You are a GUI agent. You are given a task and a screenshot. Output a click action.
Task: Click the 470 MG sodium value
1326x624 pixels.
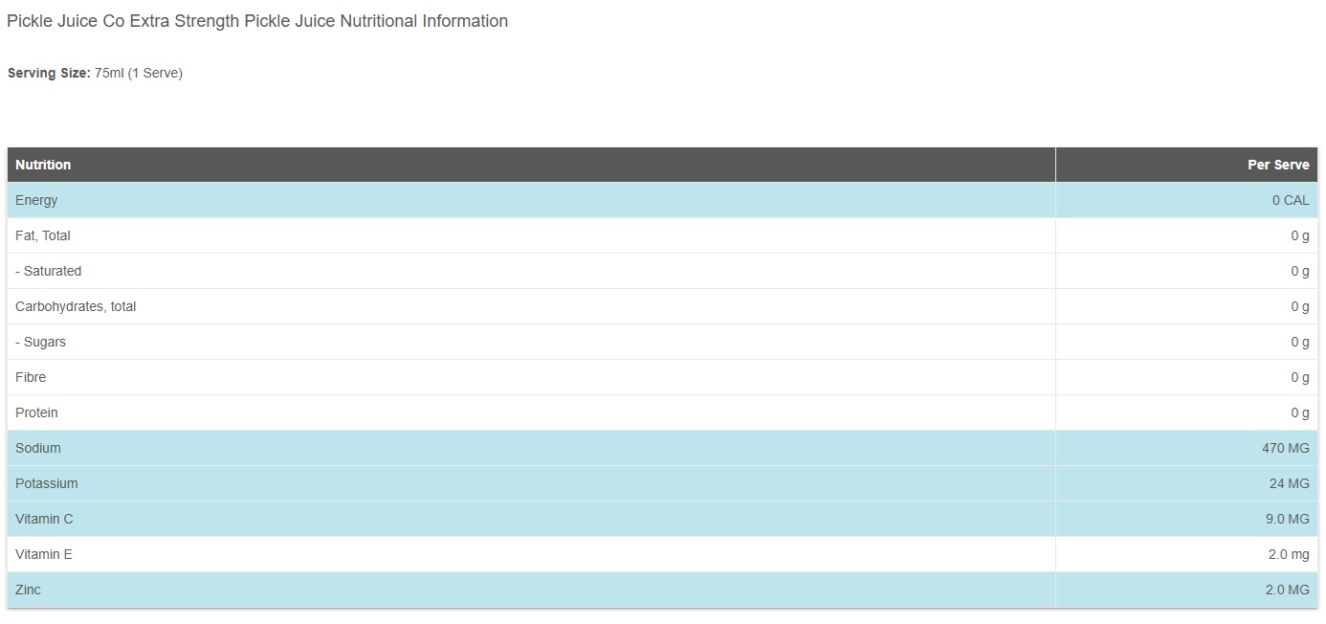click(x=1285, y=448)
